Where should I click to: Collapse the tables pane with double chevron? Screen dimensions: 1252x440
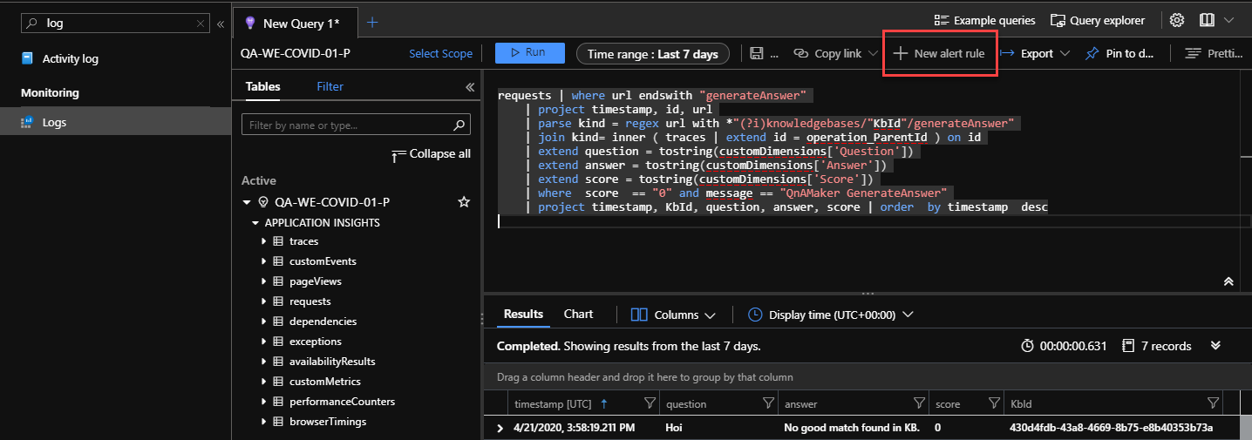click(469, 87)
